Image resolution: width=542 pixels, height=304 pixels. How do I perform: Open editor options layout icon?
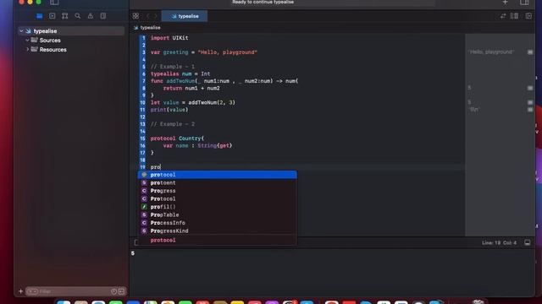514,16
